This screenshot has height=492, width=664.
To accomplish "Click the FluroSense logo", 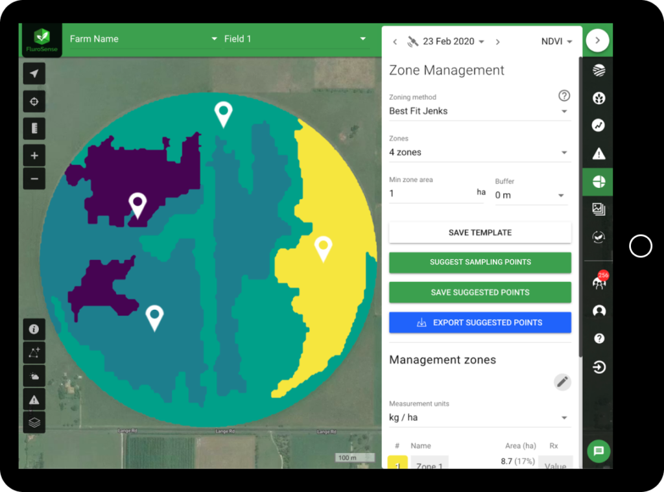I will pos(41,40).
